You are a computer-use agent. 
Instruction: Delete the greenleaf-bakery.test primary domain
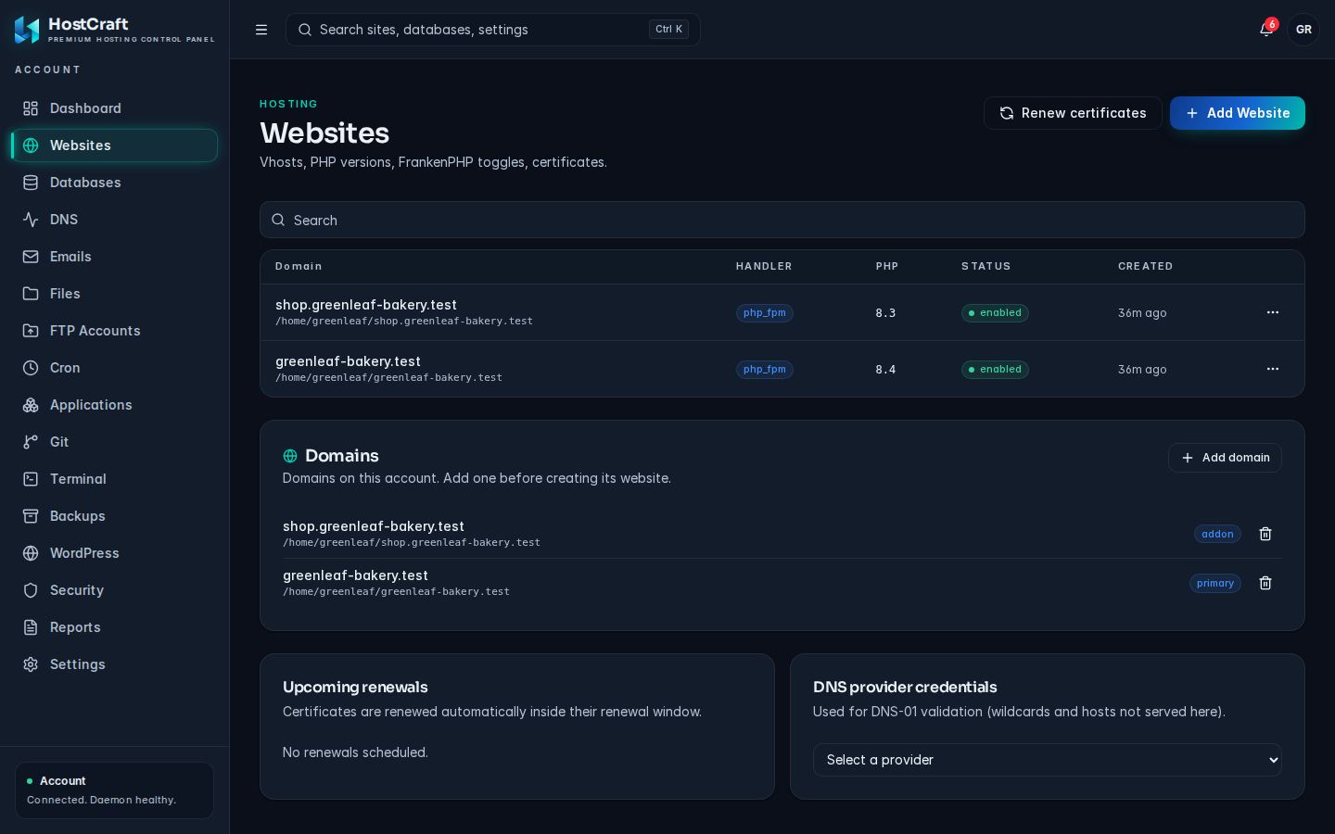(x=1265, y=583)
